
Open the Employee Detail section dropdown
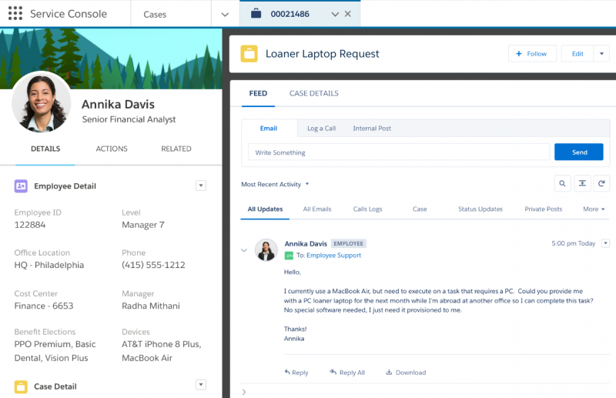point(201,186)
